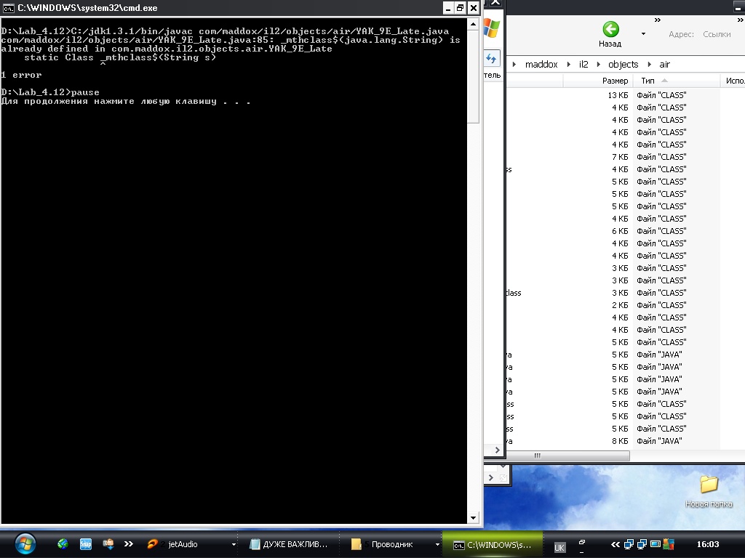745x558 pixels.
Task: Select the maddox breadcrumb segment
Action: (541, 65)
